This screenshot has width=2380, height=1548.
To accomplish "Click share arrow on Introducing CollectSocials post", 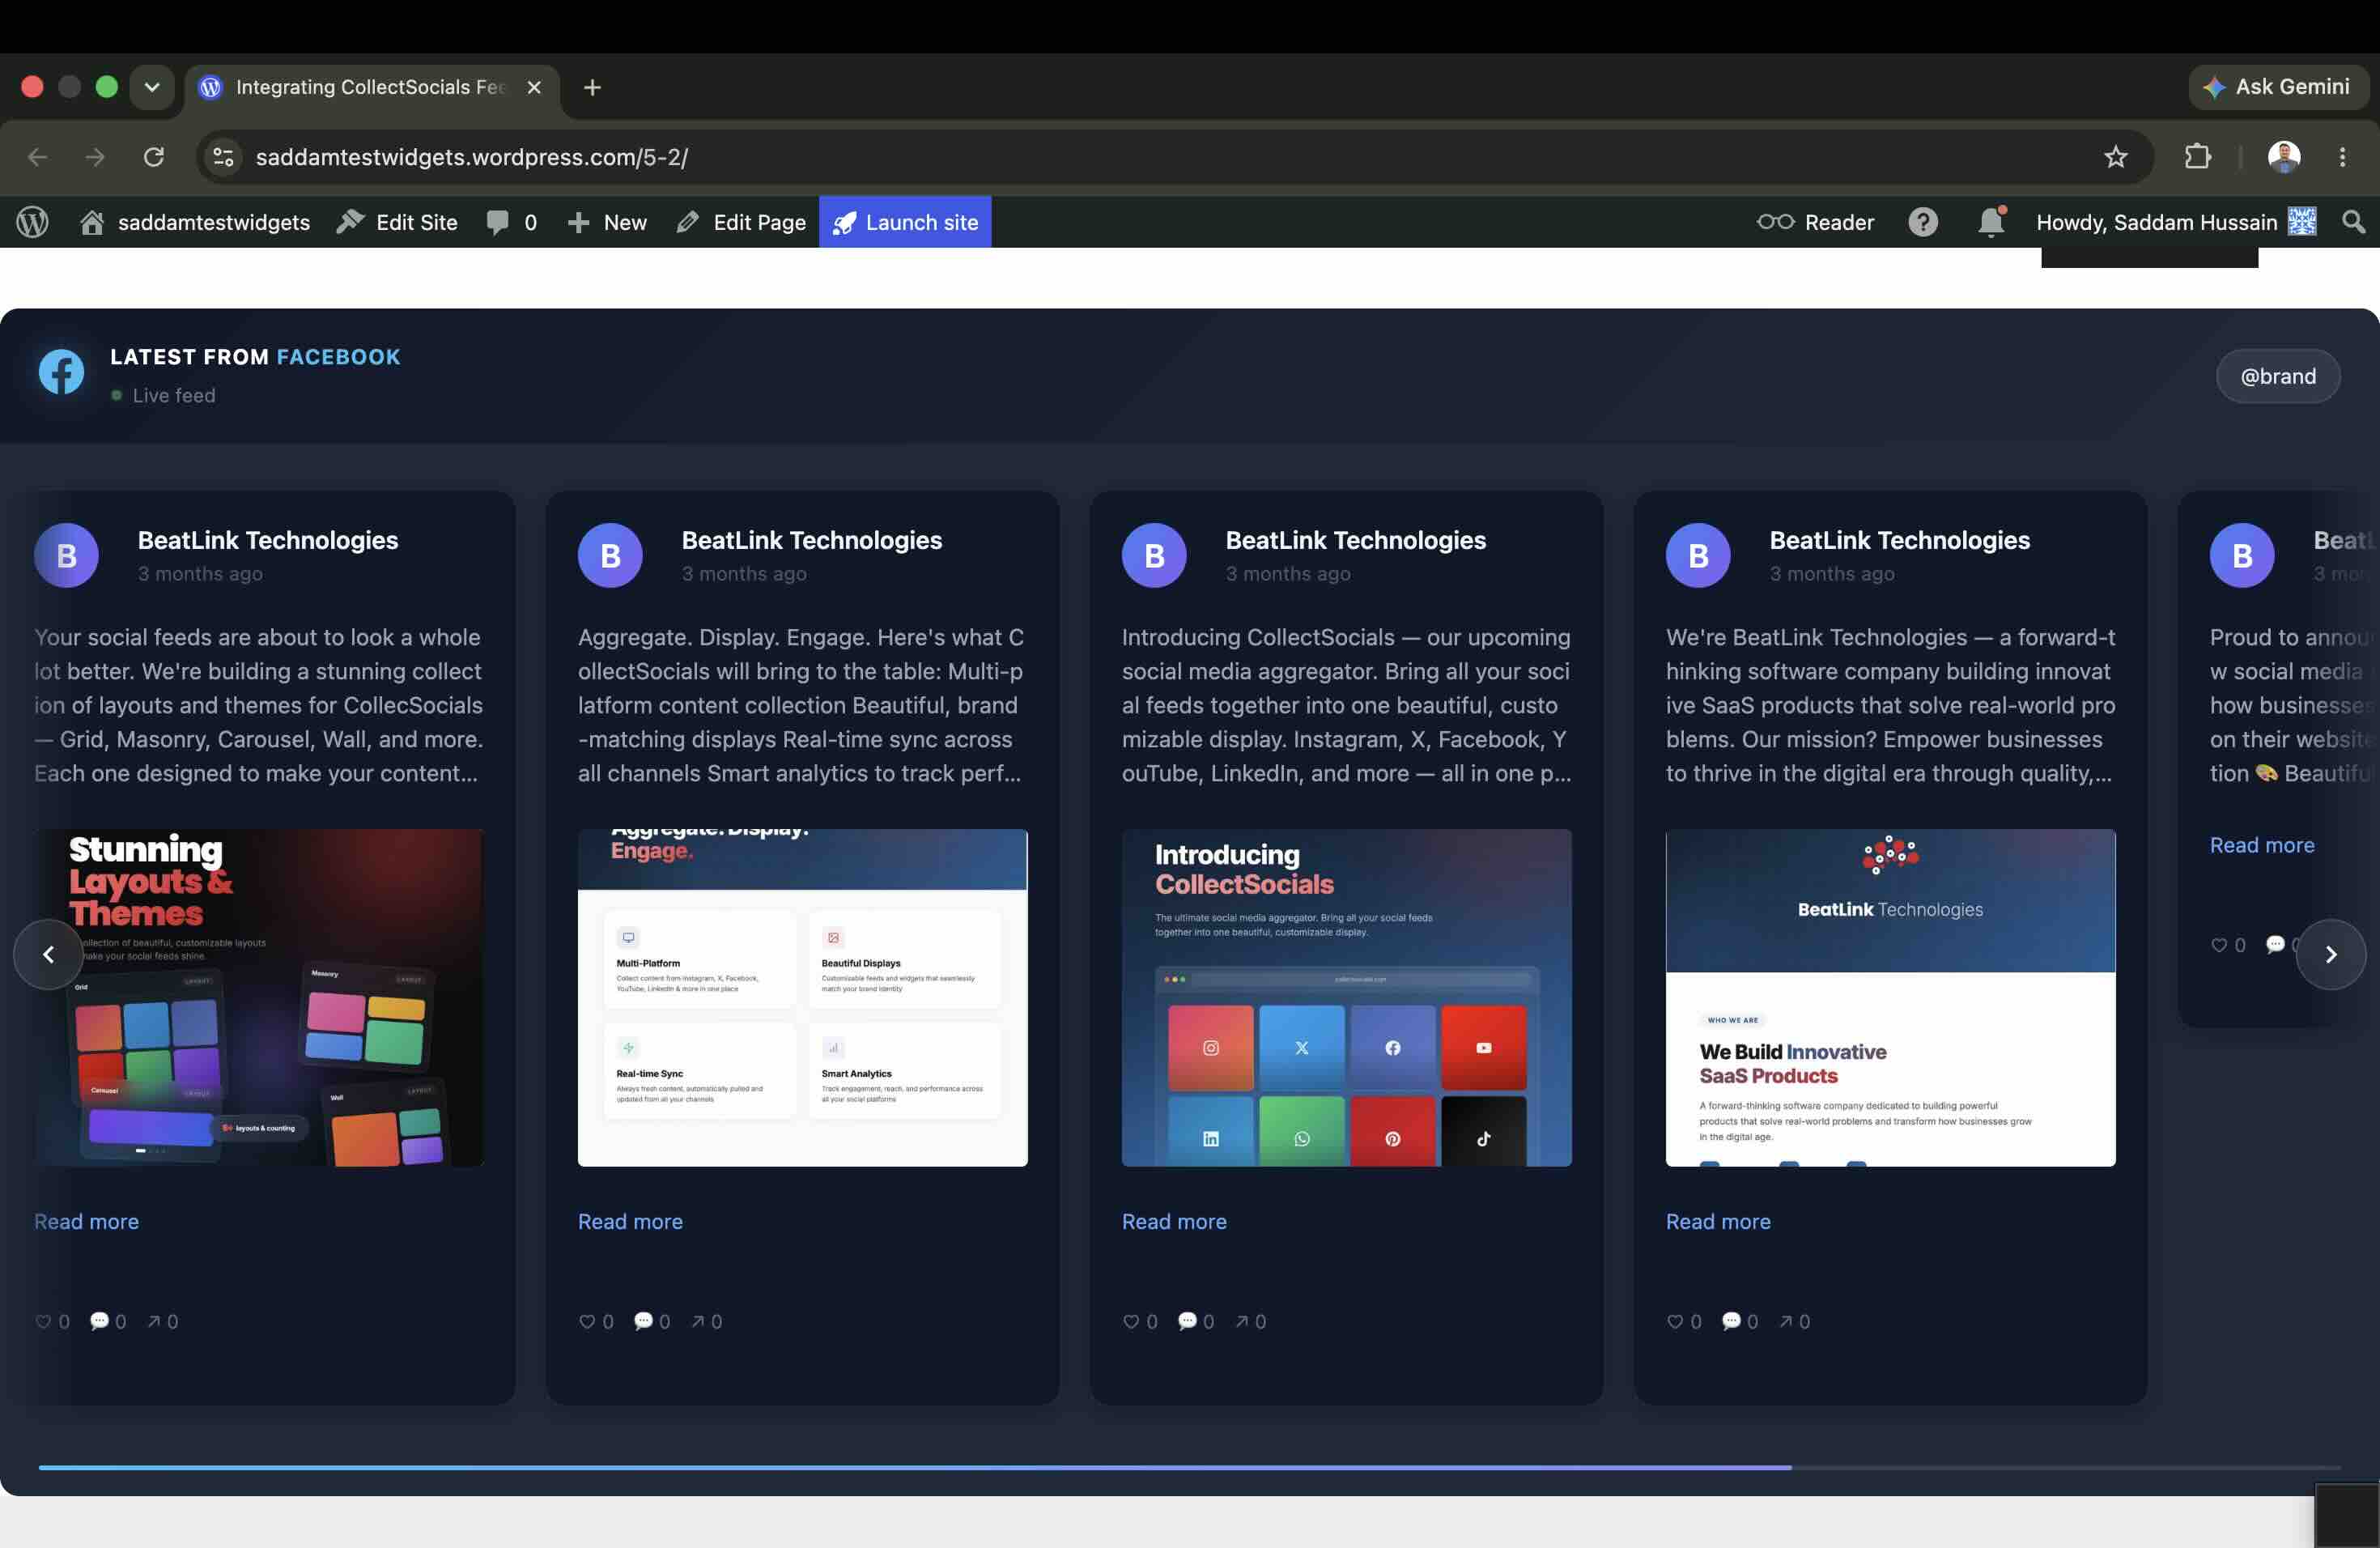I will [x=1242, y=1321].
